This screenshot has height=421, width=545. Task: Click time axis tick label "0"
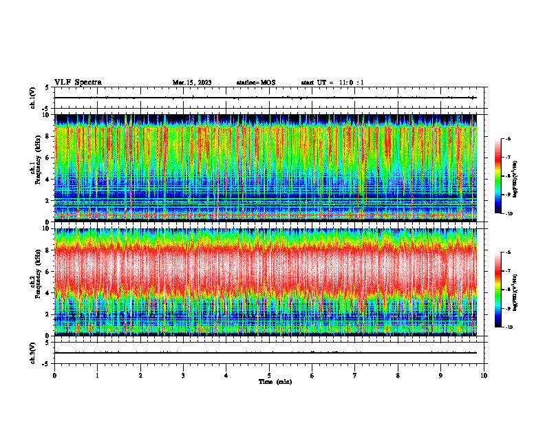pyautogui.click(x=54, y=376)
